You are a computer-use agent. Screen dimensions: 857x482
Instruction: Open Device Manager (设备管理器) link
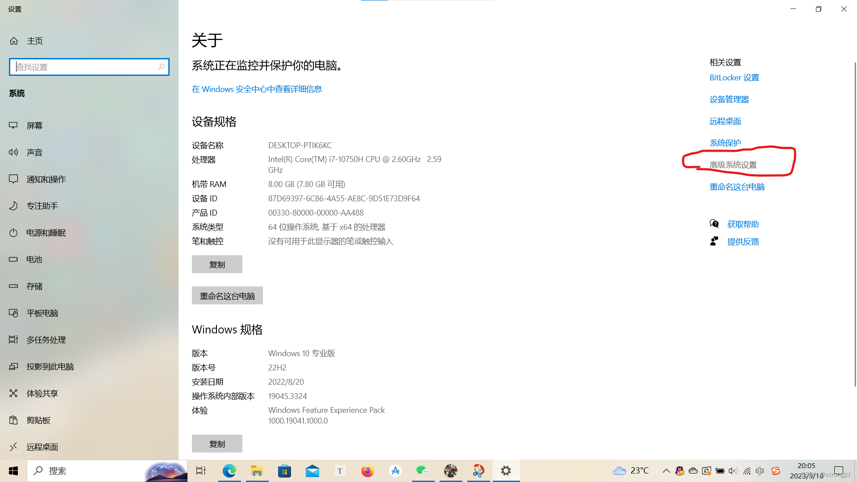(x=729, y=100)
